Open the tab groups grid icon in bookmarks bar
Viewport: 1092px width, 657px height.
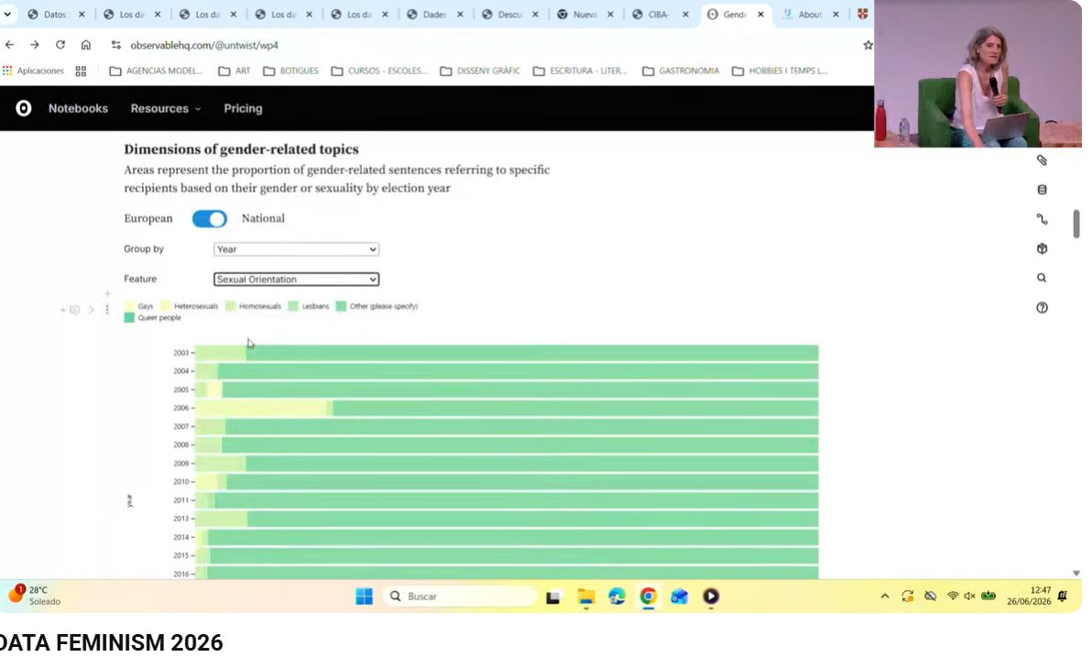point(81,71)
